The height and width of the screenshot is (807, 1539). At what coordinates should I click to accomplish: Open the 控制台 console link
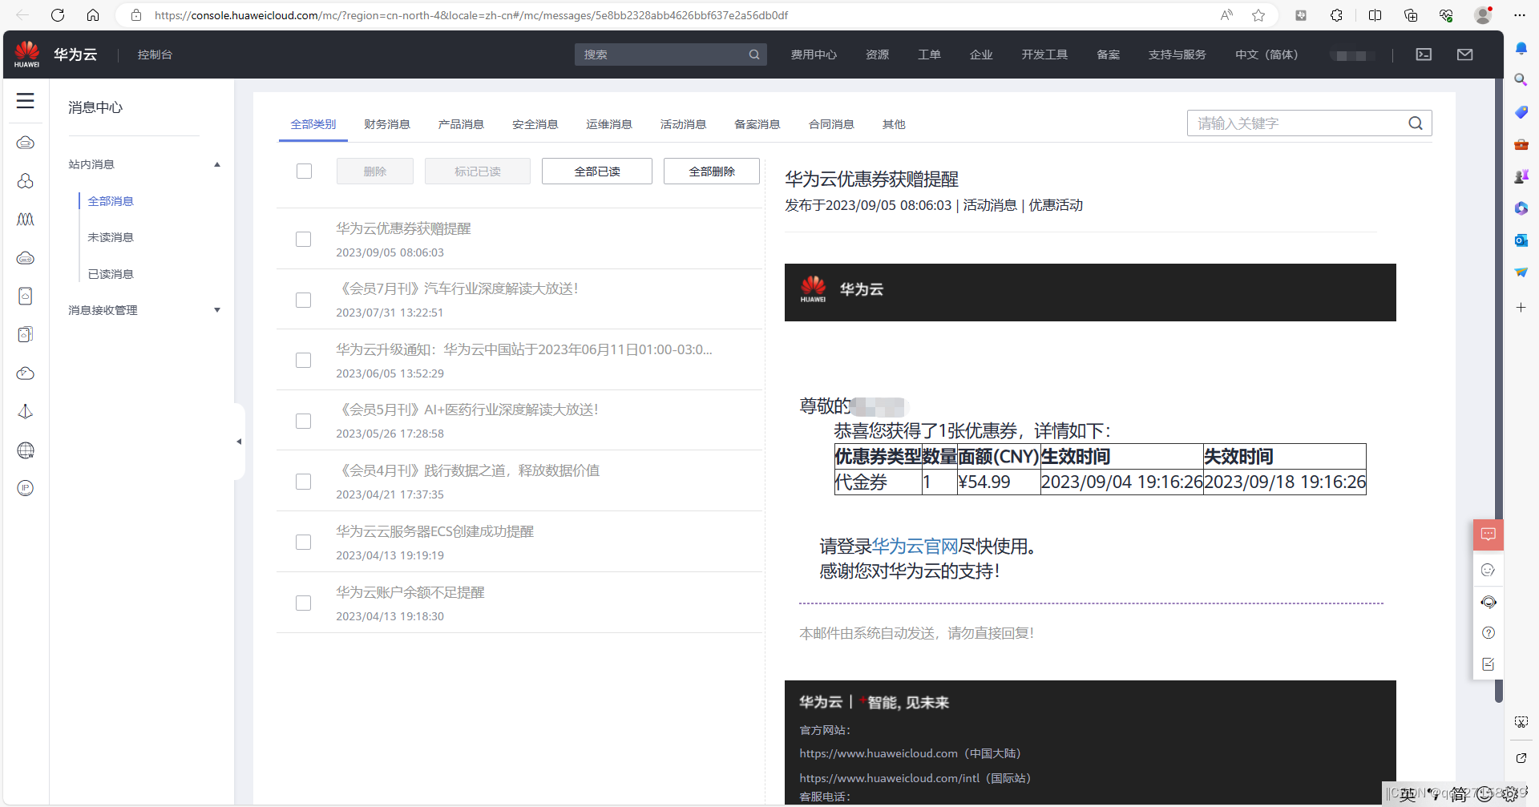pyautogui.click(x=155, y=54)
